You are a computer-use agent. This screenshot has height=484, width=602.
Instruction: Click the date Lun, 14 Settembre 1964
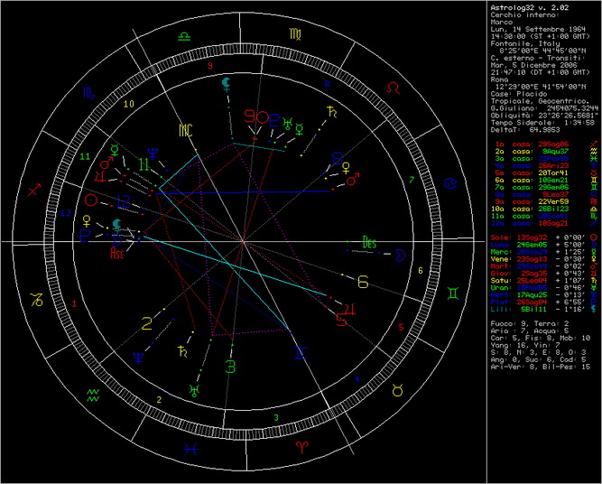538,29
